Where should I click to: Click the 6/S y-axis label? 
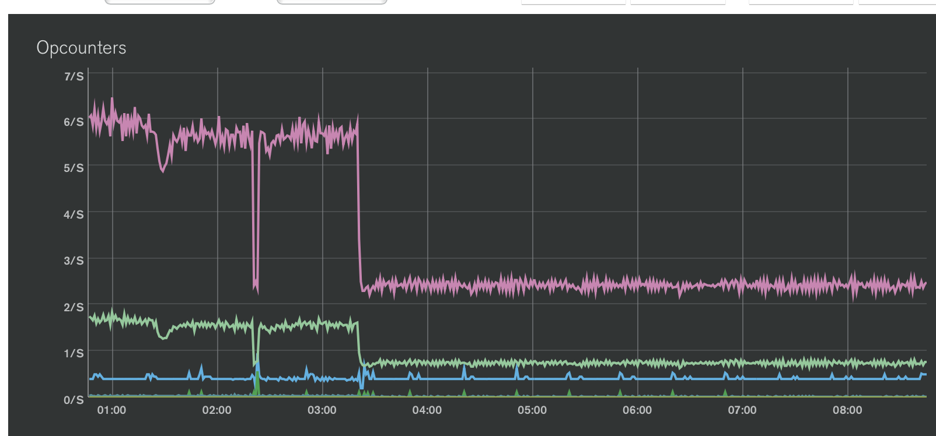[74, 122]
